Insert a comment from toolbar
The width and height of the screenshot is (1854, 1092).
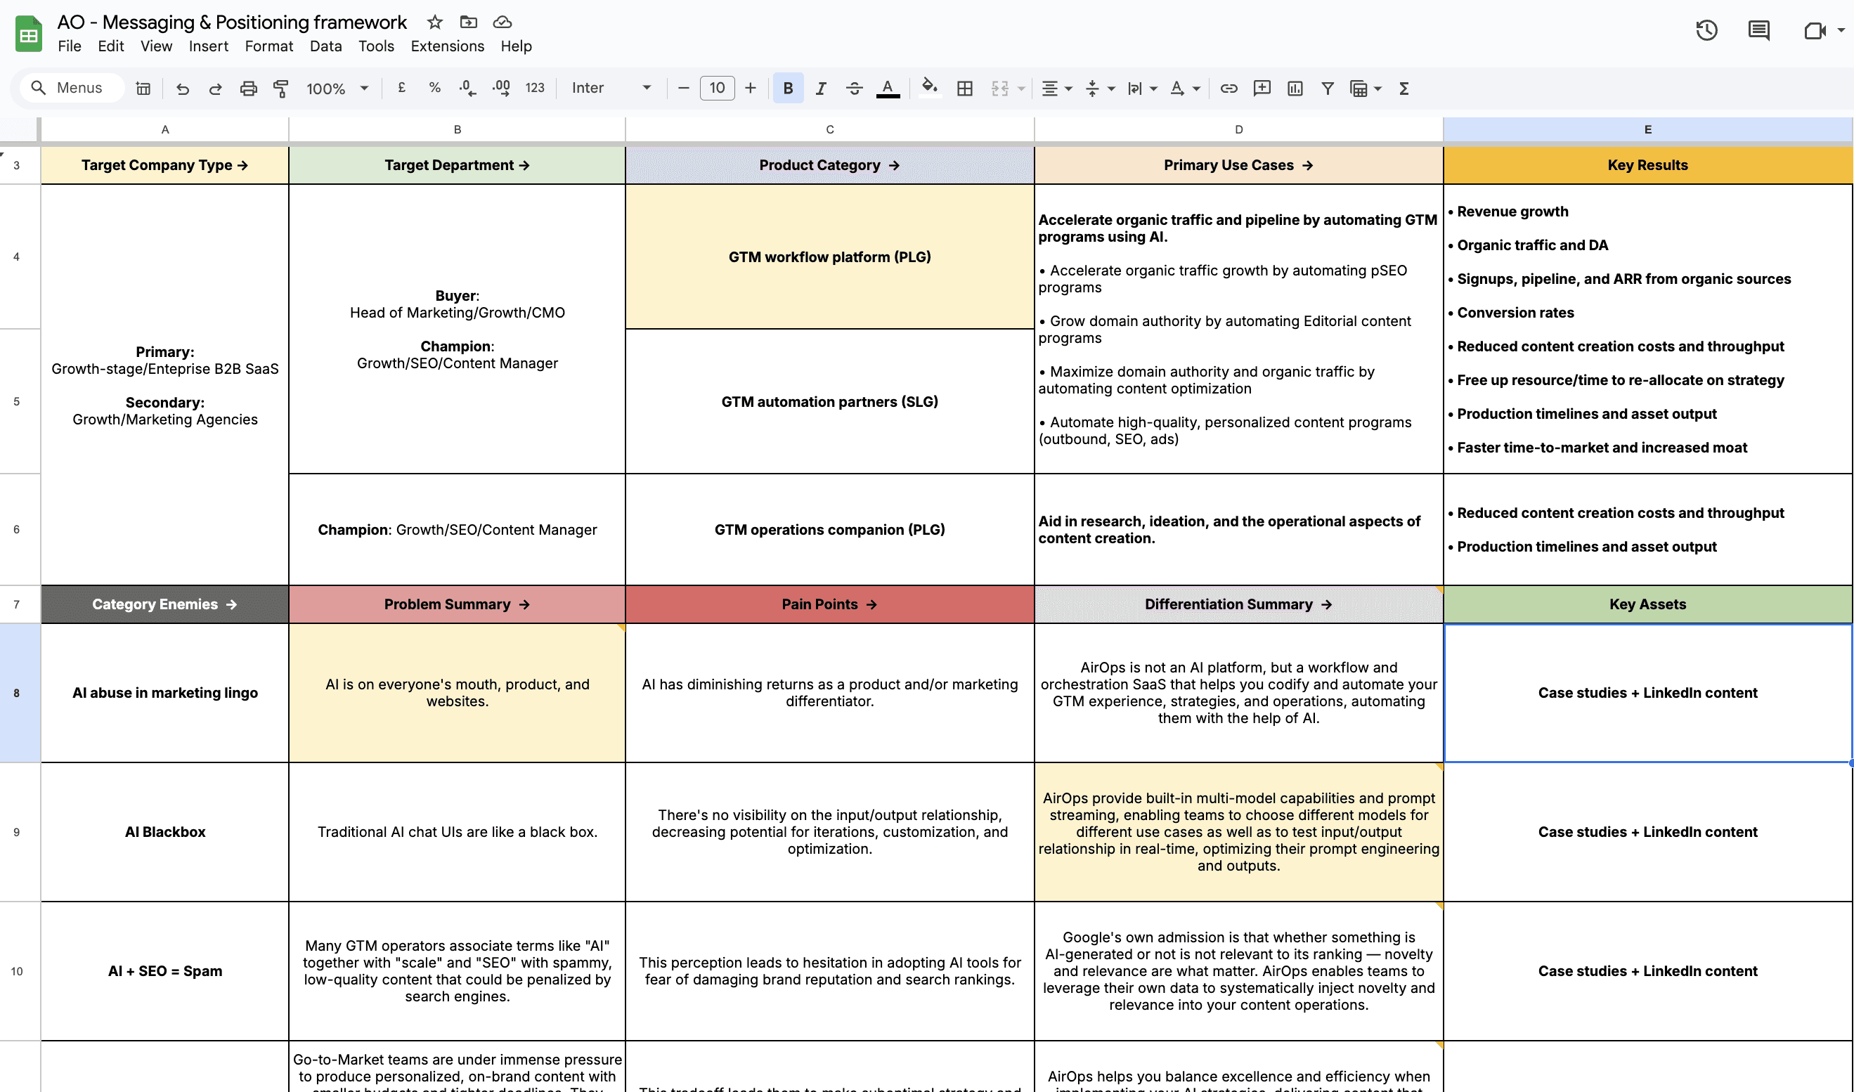click(1262, 89)
